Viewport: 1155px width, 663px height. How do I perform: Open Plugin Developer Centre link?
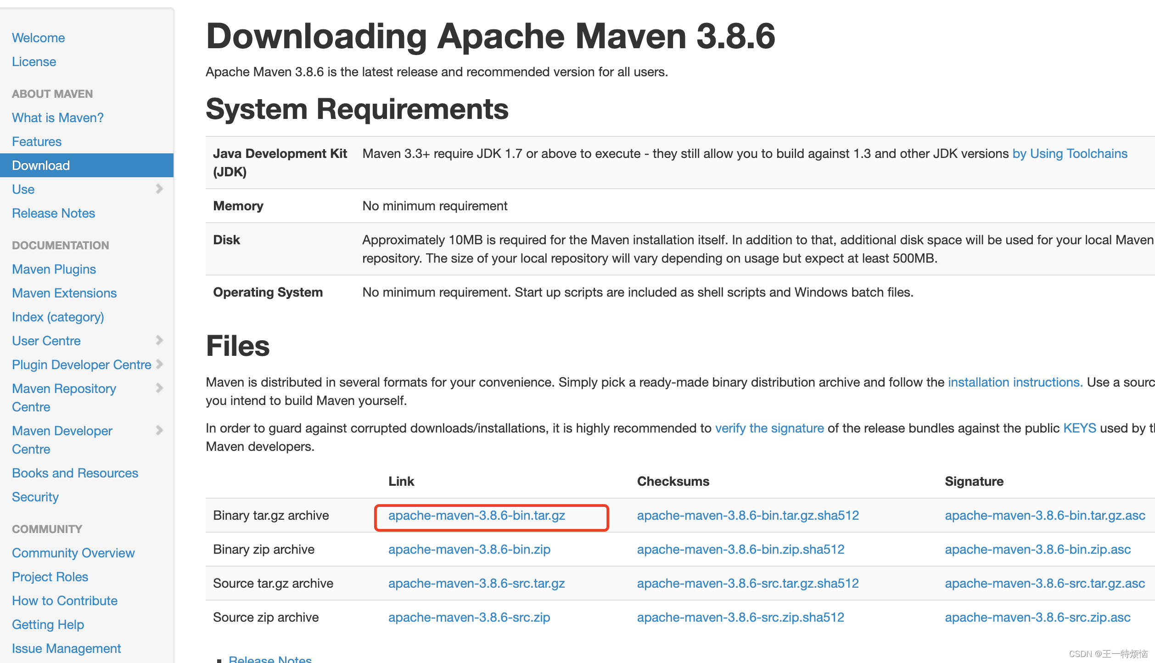81,365
